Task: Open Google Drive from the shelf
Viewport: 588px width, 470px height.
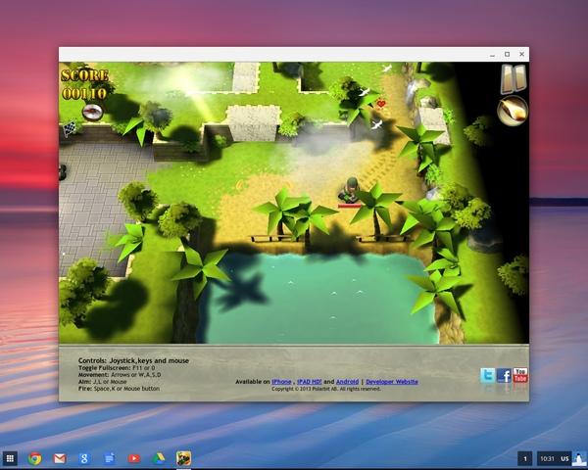Action: [159, 458]
